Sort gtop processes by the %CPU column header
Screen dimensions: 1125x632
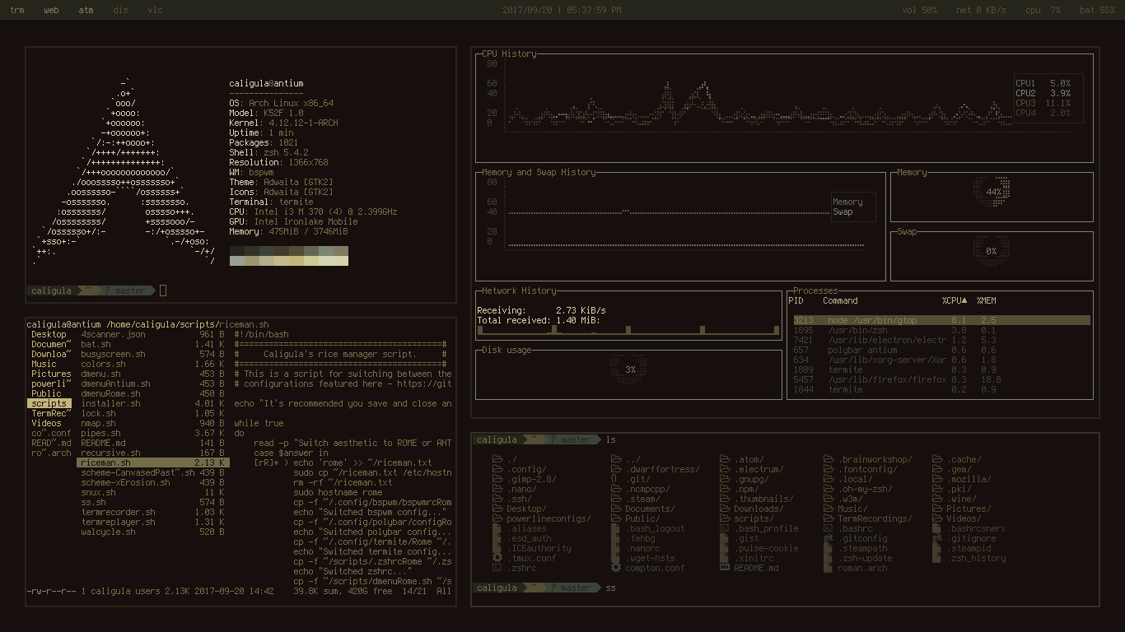[955, 300]
